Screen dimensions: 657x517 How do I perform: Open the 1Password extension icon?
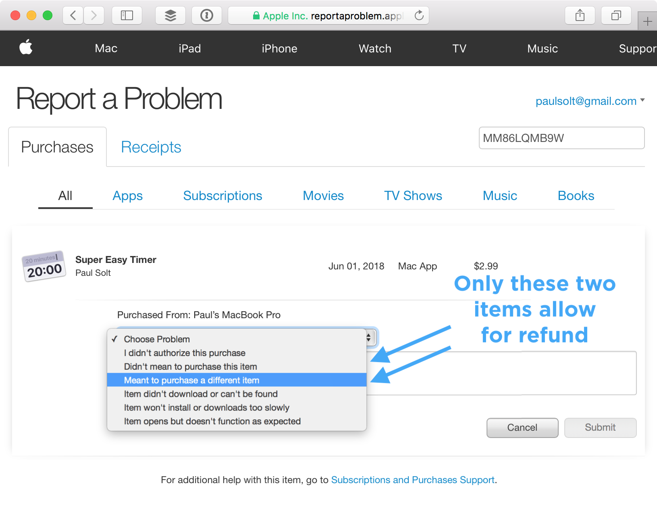(207, 15)
